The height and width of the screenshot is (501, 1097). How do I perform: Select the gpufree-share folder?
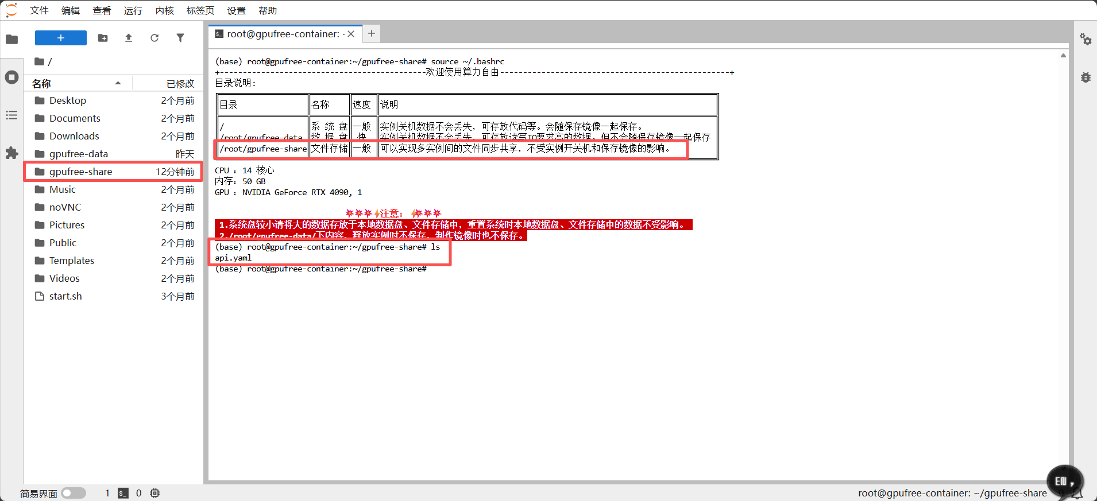[x=114, y=172]
